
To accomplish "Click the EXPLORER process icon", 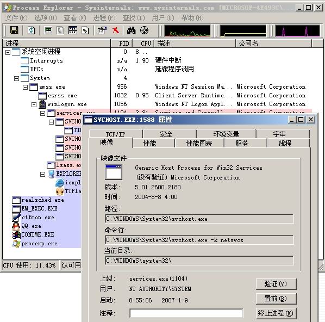I will tap(51, 174).
